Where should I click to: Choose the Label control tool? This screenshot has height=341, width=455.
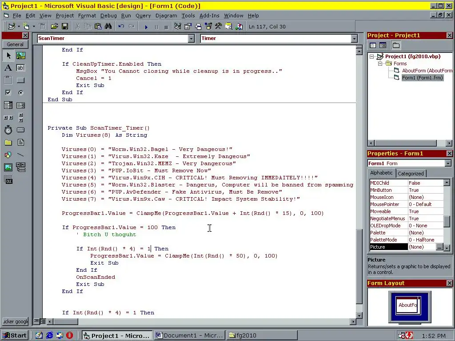(8, 68)
